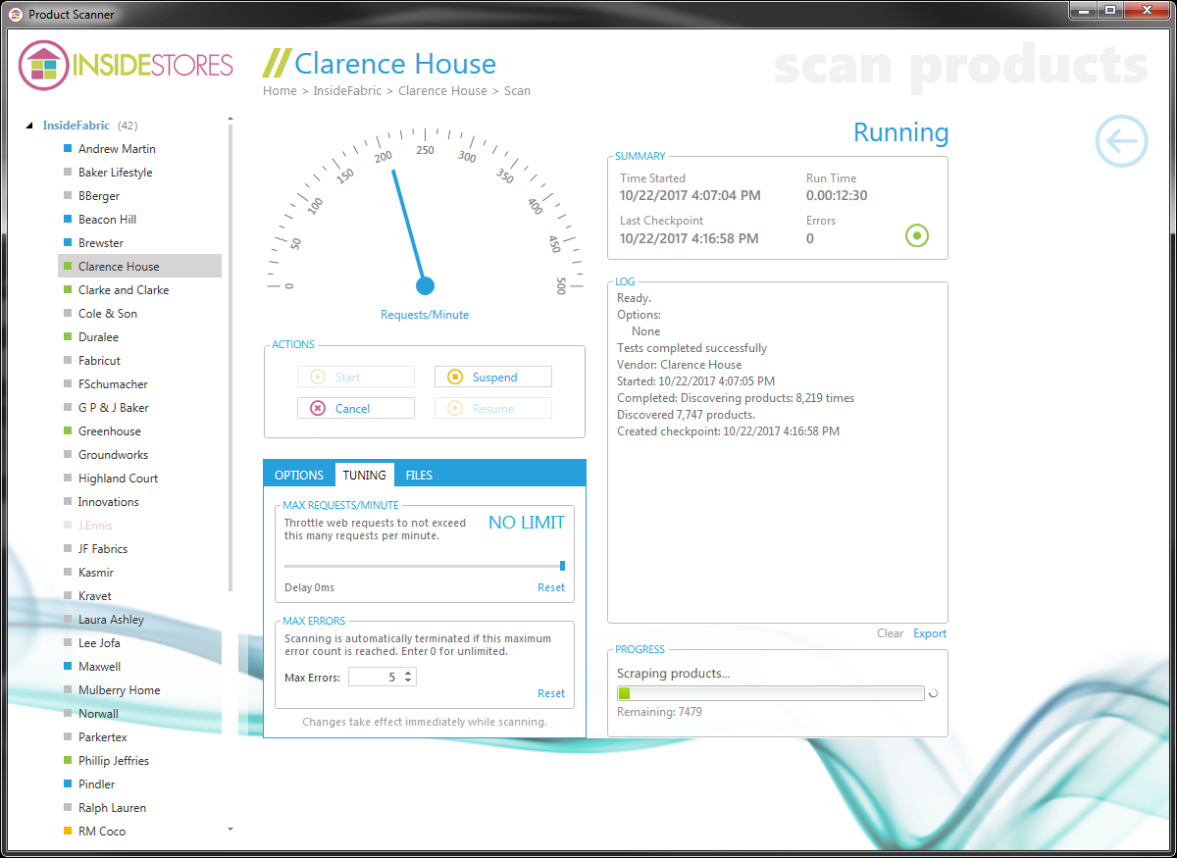Select Phillip Jeffries vendor
This screenshot has width=1177, height=858.
point(114,761)
